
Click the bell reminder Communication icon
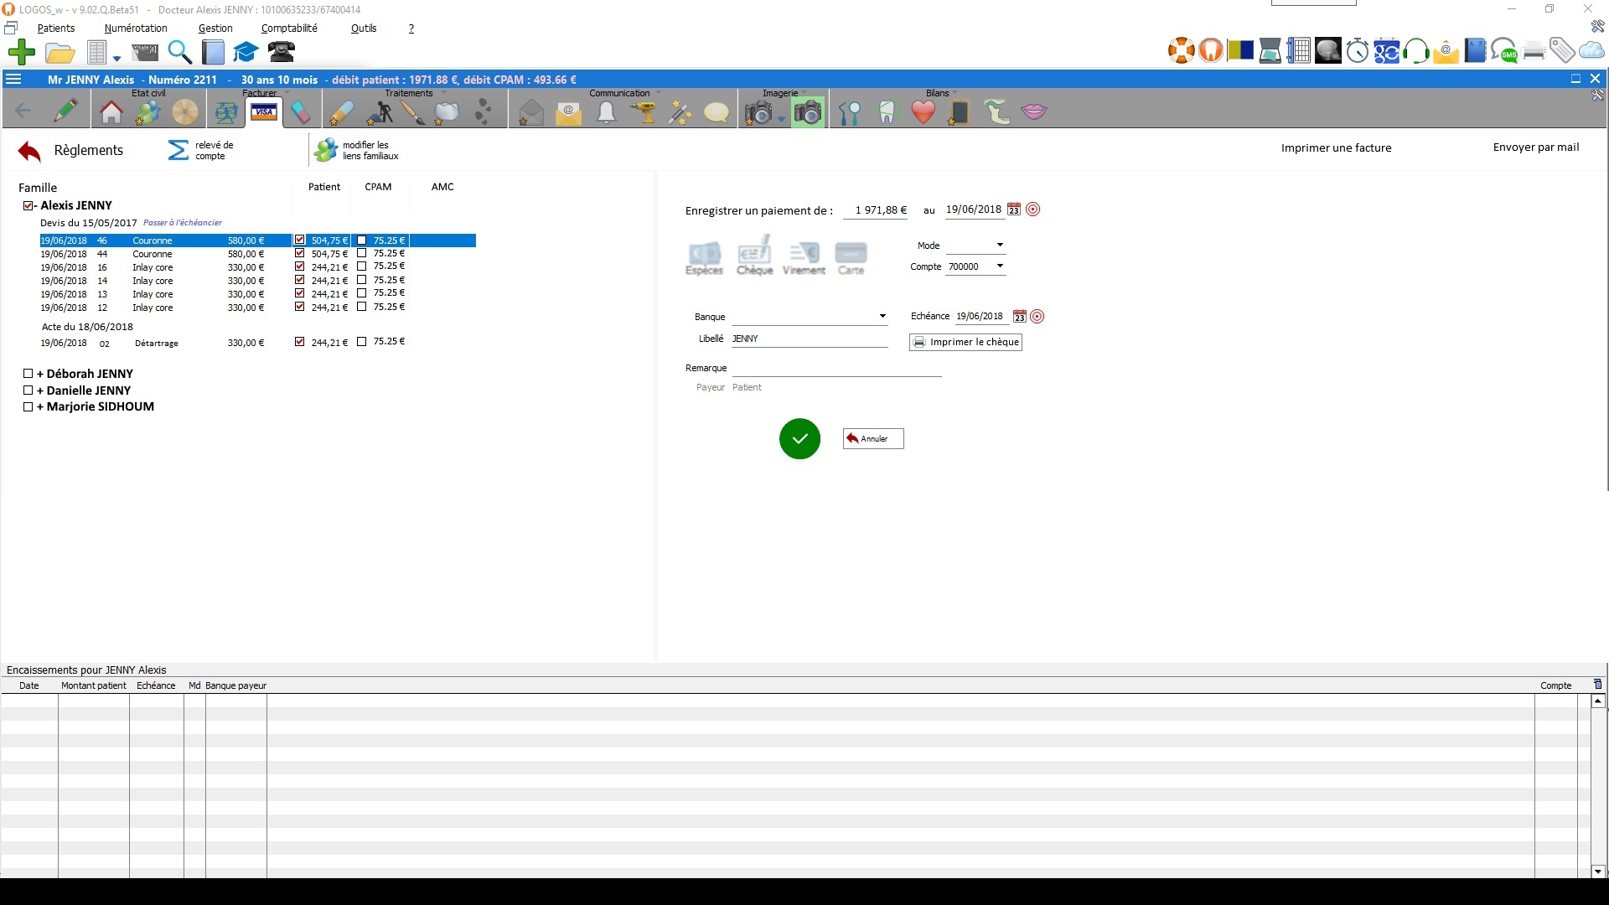click(606, 112)
